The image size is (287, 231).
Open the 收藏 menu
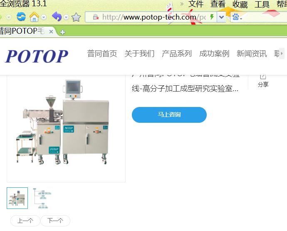pos(240,4)
